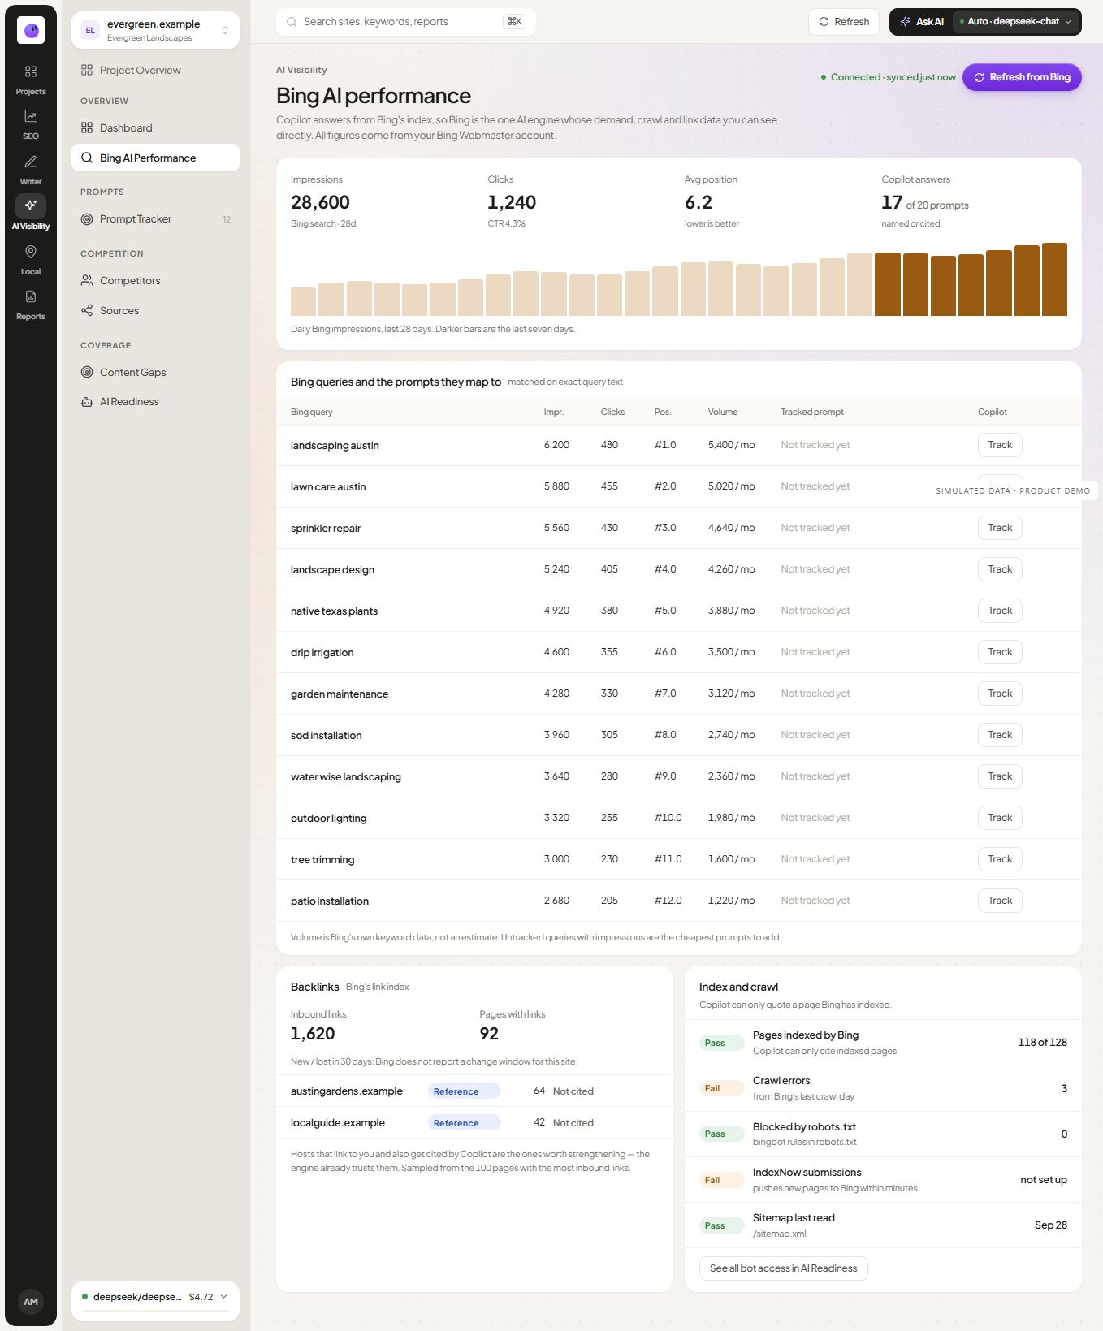1103x1331 pixels.
Task: Open the AM user avatar
Action: click(x=31, y=1301)
